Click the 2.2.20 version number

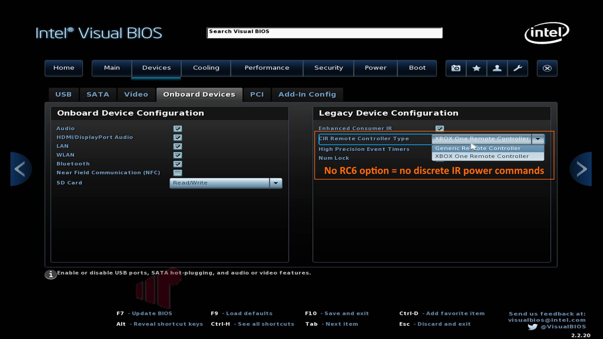point(581,336)
